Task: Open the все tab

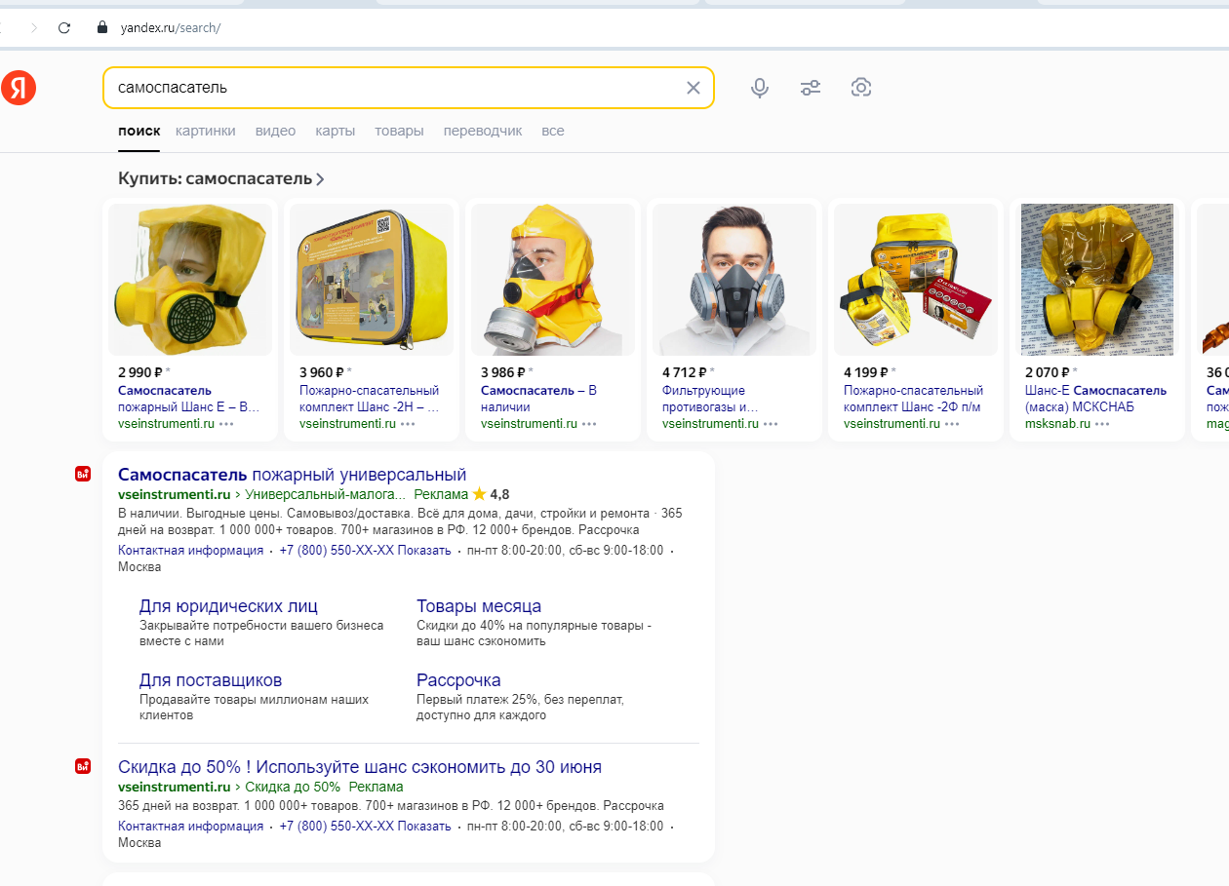Action: [x=553, y=131]
